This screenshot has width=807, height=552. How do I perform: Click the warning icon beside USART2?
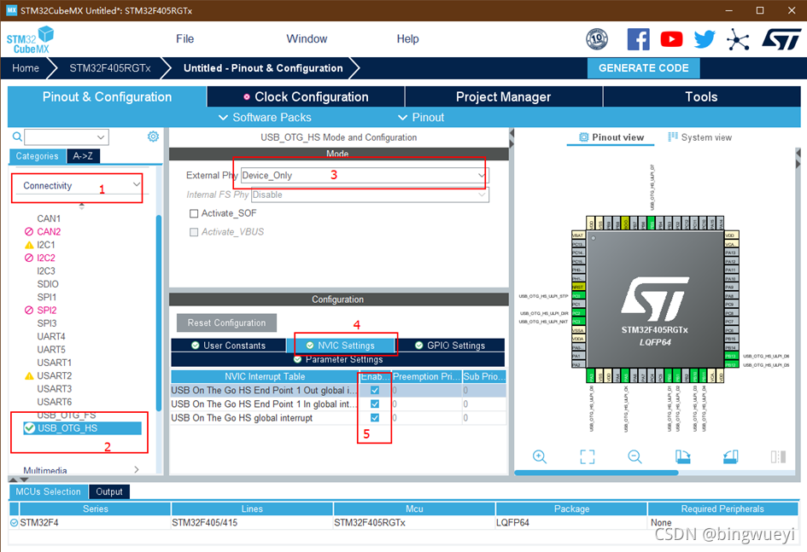click(x=29, y=375)
